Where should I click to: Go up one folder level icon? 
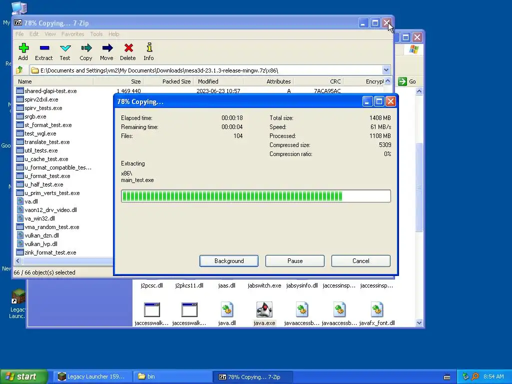tap(19, 70)
